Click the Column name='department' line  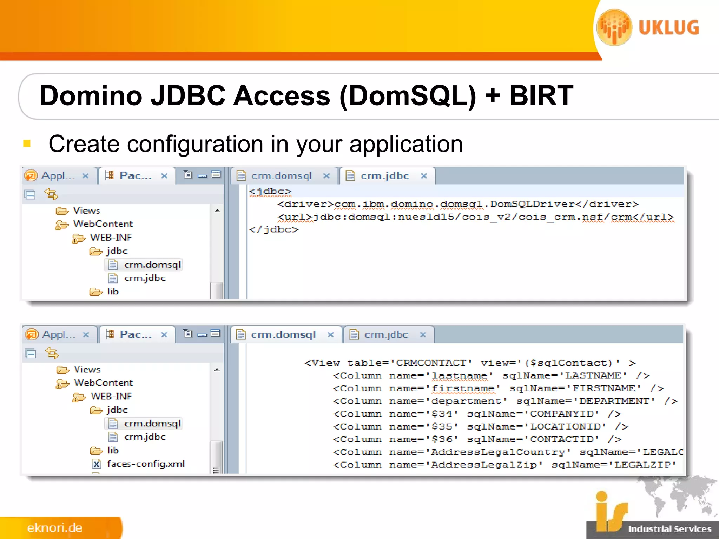505,401
